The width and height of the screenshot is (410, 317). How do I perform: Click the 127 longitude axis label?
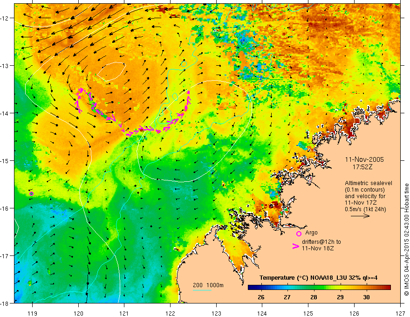click(400, 313)
